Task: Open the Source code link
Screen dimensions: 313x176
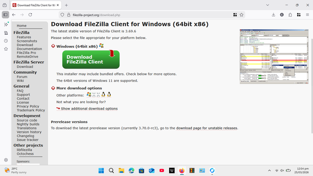Action: click(x=27, y=120)
